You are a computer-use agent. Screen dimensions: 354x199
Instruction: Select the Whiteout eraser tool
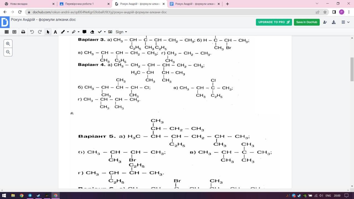tap(92, 32)
